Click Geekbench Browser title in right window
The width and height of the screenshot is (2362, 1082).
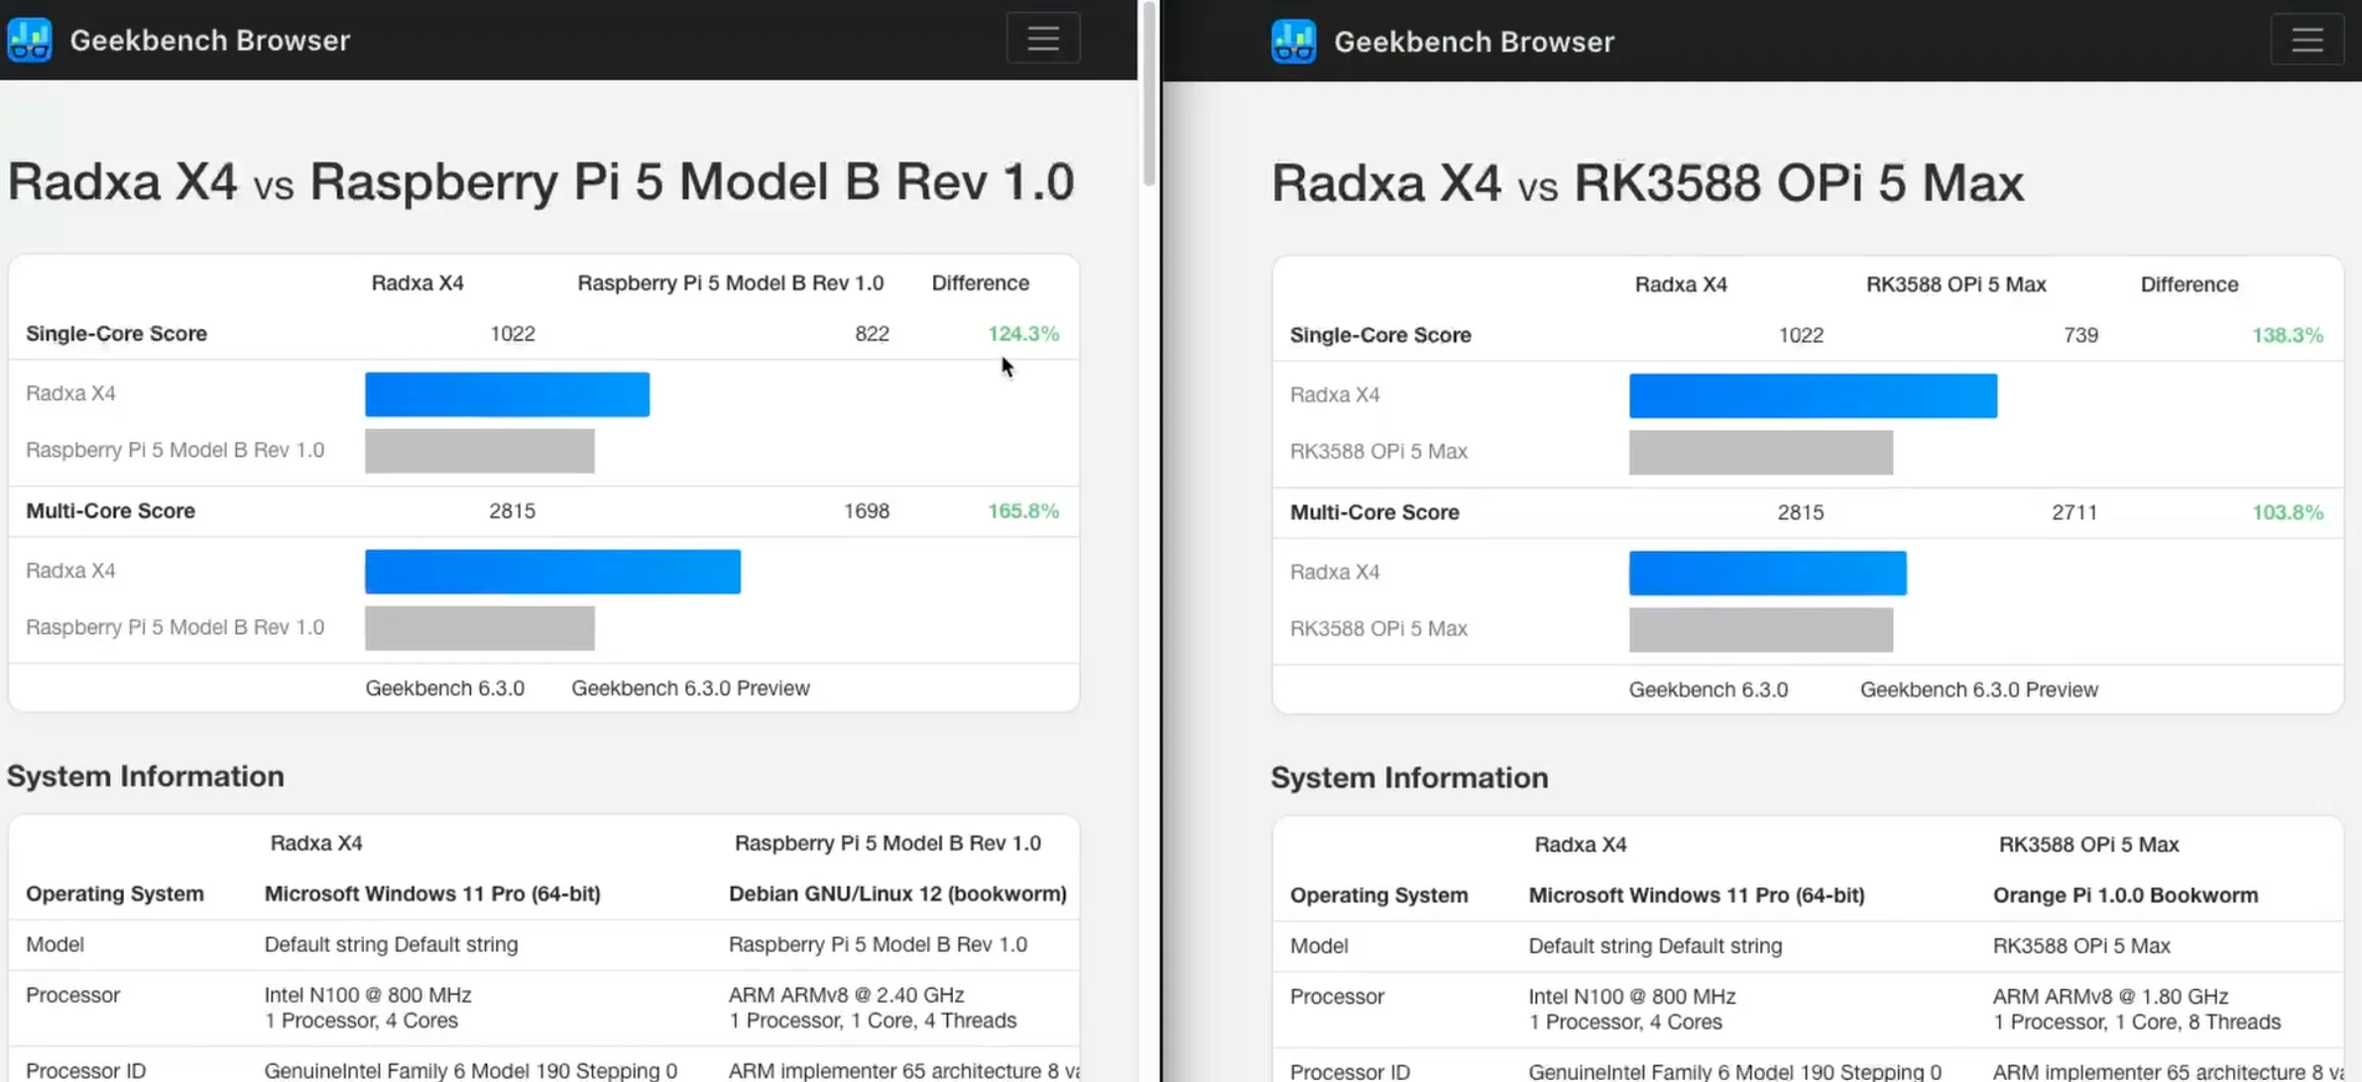(x=1475, y=42)
